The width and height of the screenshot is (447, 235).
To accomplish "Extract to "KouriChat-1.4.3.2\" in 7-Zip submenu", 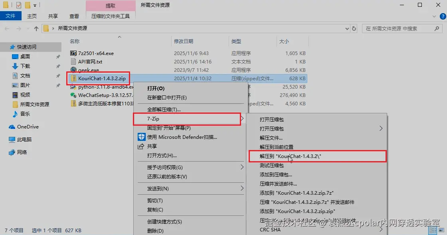I will click(x=317, y=156).
